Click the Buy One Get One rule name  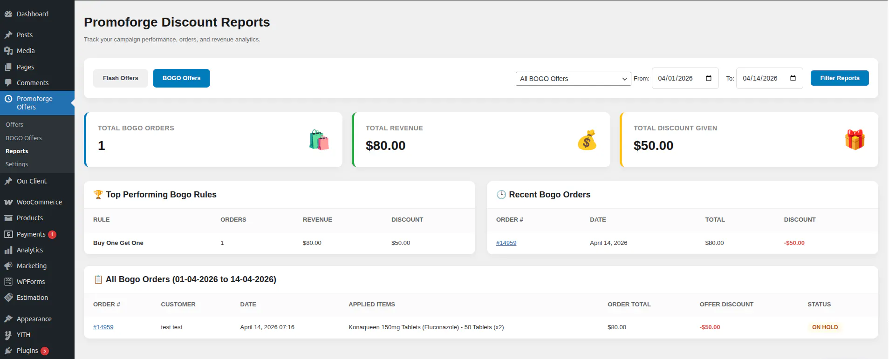(118, 243)
